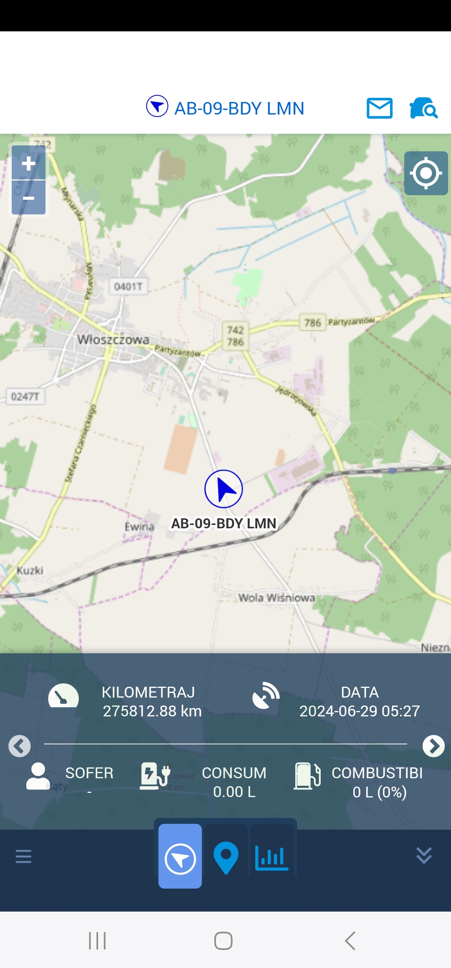Tap the Android back navigation button
The height and width of the screenshot is (968, 451).
(x=350, y=941)
